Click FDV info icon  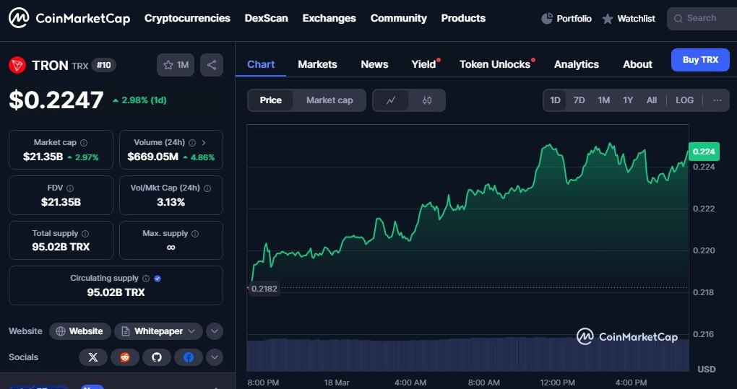click(70, 188)
